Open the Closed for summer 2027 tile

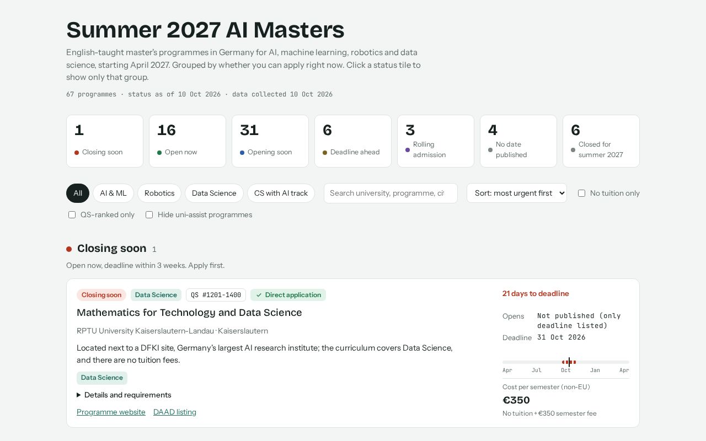[x=601, y=141]
